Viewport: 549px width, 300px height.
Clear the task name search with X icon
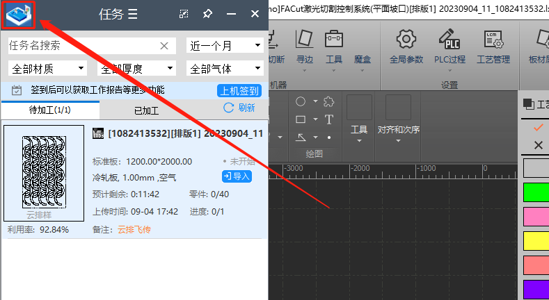pos(164,46)
